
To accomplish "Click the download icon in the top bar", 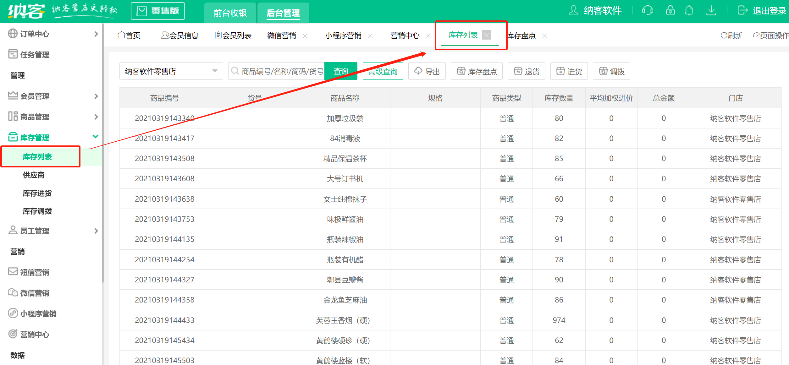I will tap(711, 10).
